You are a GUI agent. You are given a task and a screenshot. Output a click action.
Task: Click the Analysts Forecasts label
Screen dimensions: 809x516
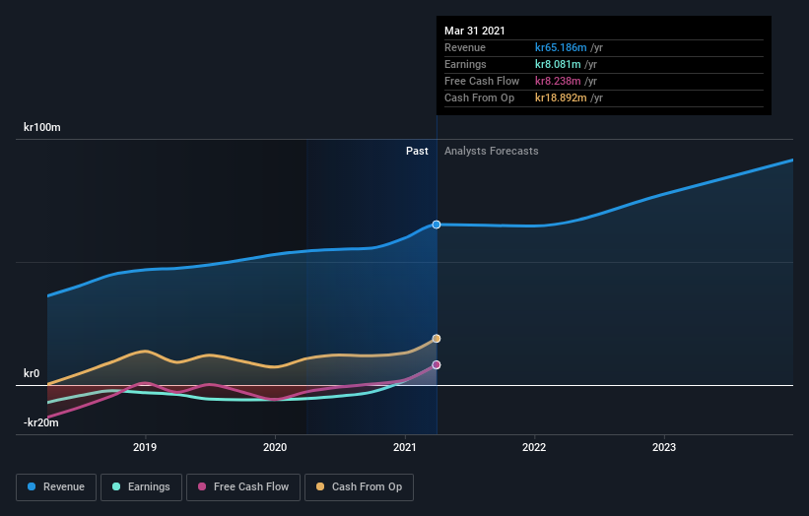point(491,151)
